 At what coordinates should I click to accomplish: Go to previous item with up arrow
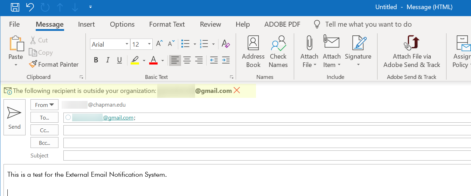(x=60, y=7)
